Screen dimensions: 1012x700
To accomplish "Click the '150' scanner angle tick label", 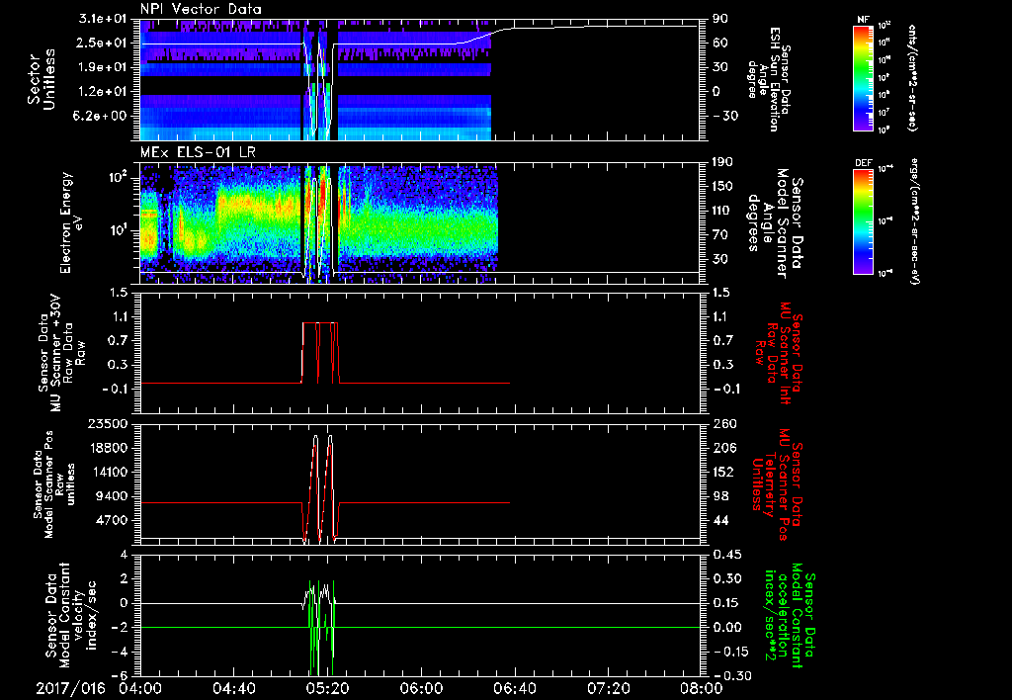I will coord(723,187).
